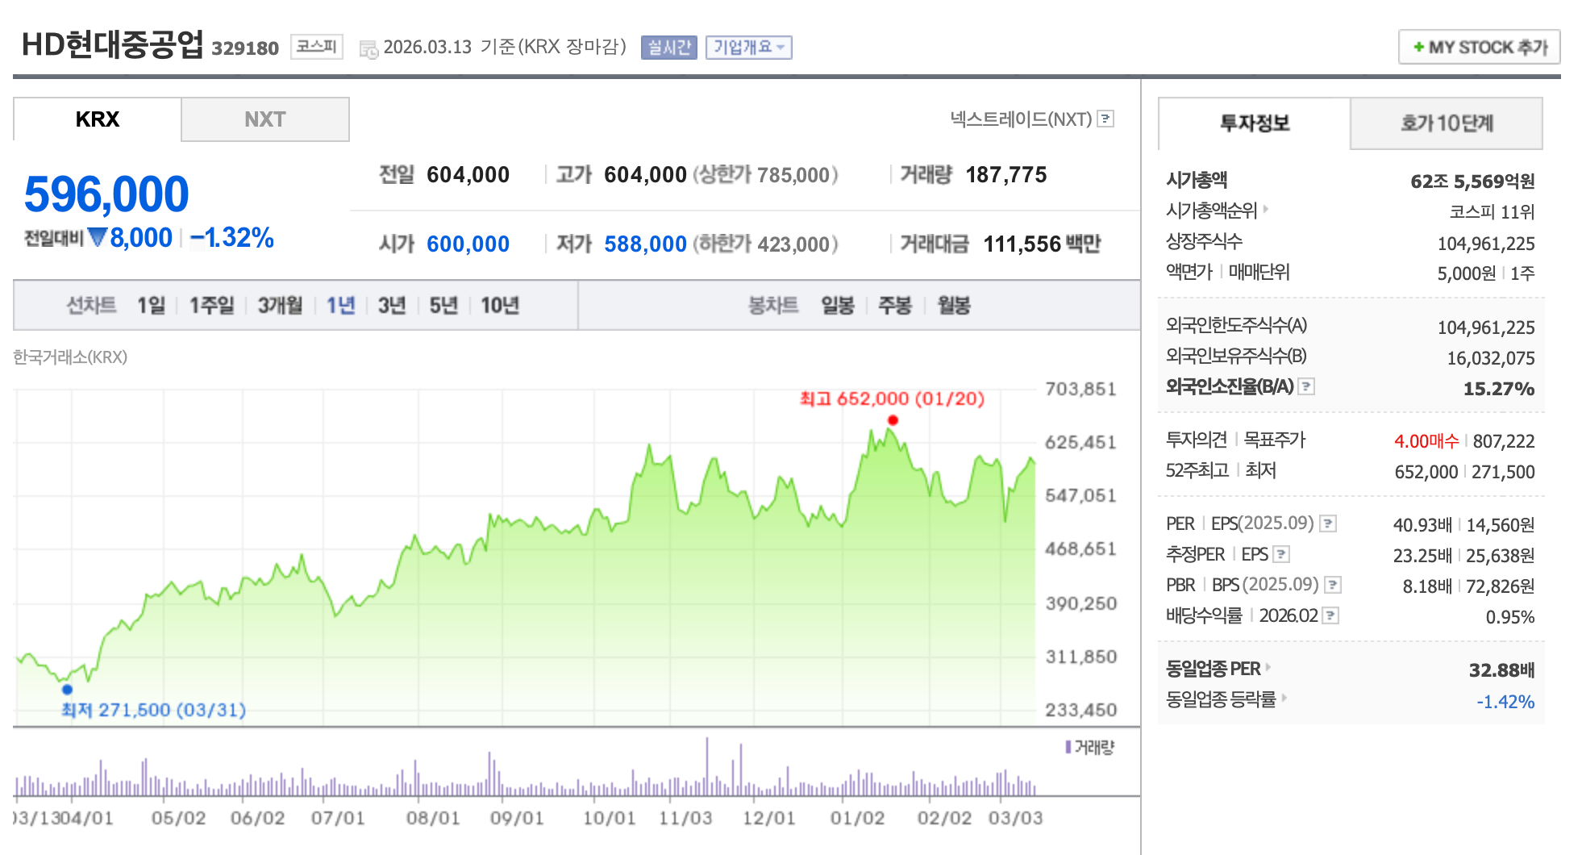This screenshot has height=855, width=1582.
Task: Click the red 최고 652,000 chart marker
Action: pos(893,420)
